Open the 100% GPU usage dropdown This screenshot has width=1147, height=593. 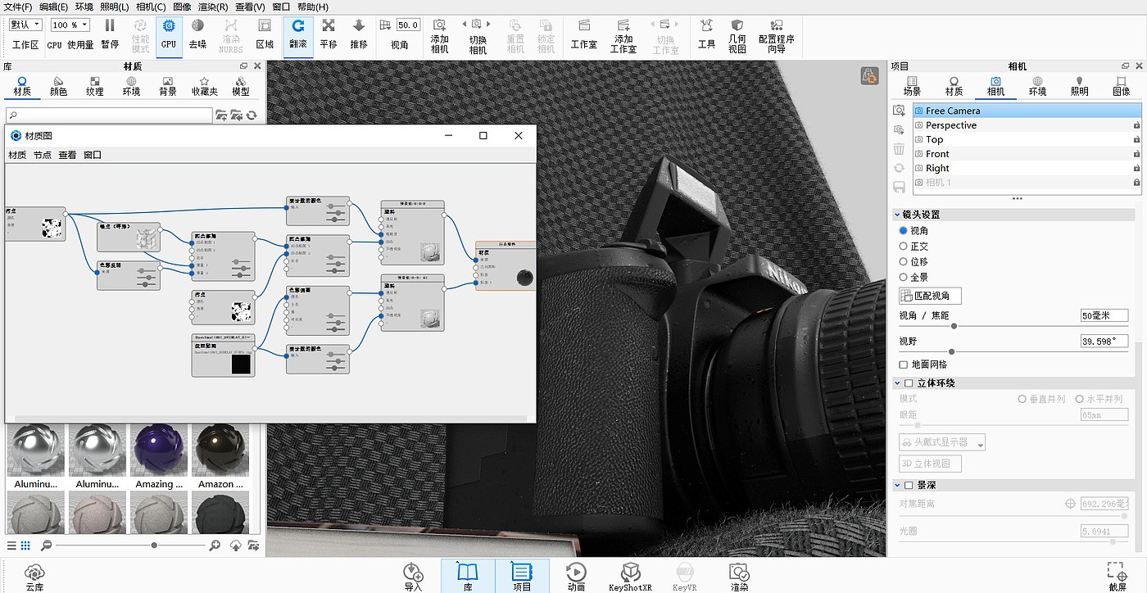(x=70, y=25)
